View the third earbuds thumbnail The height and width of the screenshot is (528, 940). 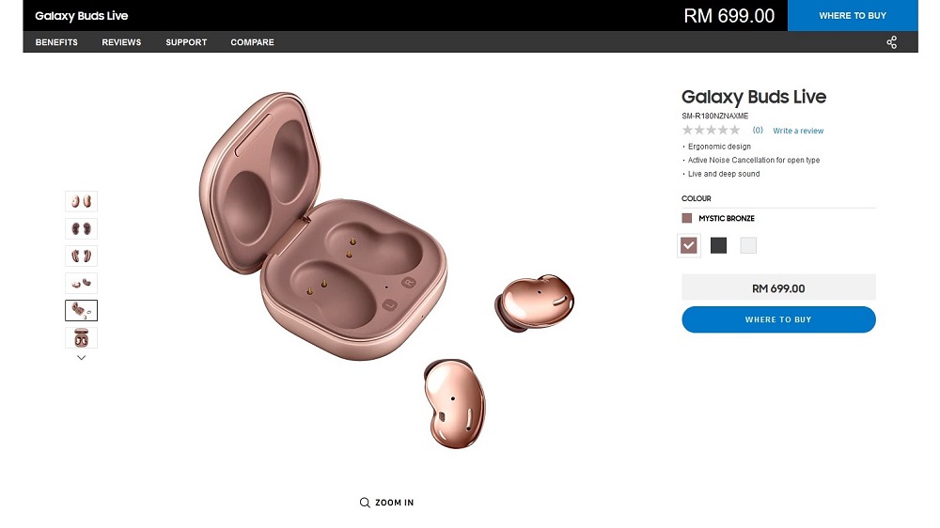coord(81,256)
